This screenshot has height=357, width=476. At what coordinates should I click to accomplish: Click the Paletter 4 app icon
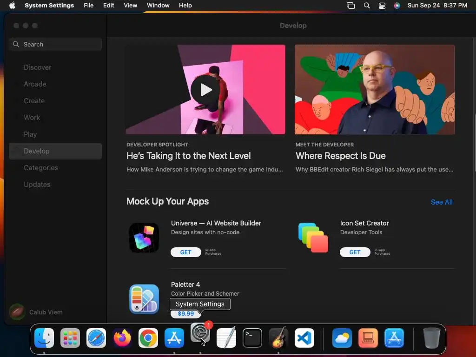coord(144,299)
